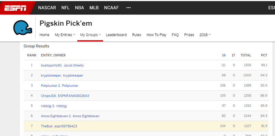Expand My Entries dropdown
Image resolution: width=275 pixels, height=136 pixels.
pos(65,35)
